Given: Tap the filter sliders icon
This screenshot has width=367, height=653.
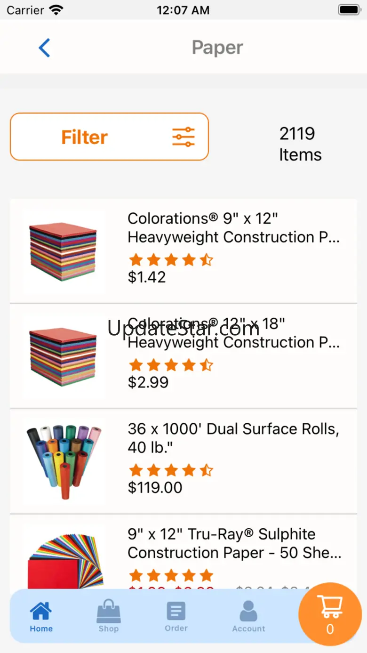Looking at the screenshot, I should (183, 137).
